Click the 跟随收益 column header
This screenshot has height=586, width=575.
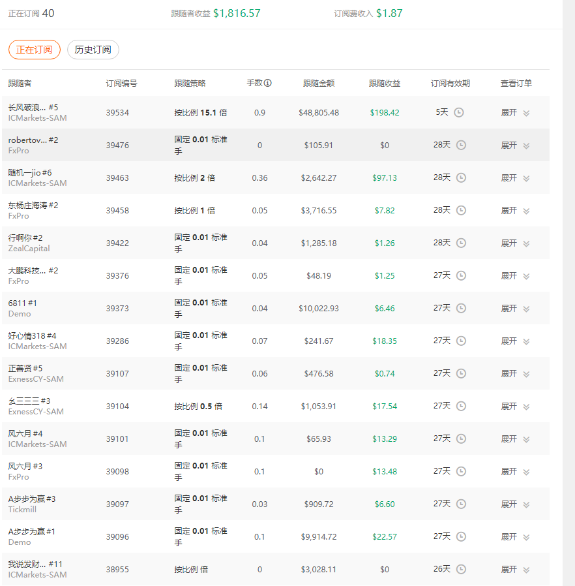tap(385, 84)
